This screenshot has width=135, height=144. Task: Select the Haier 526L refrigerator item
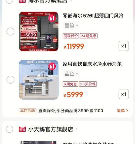(11, 32)
